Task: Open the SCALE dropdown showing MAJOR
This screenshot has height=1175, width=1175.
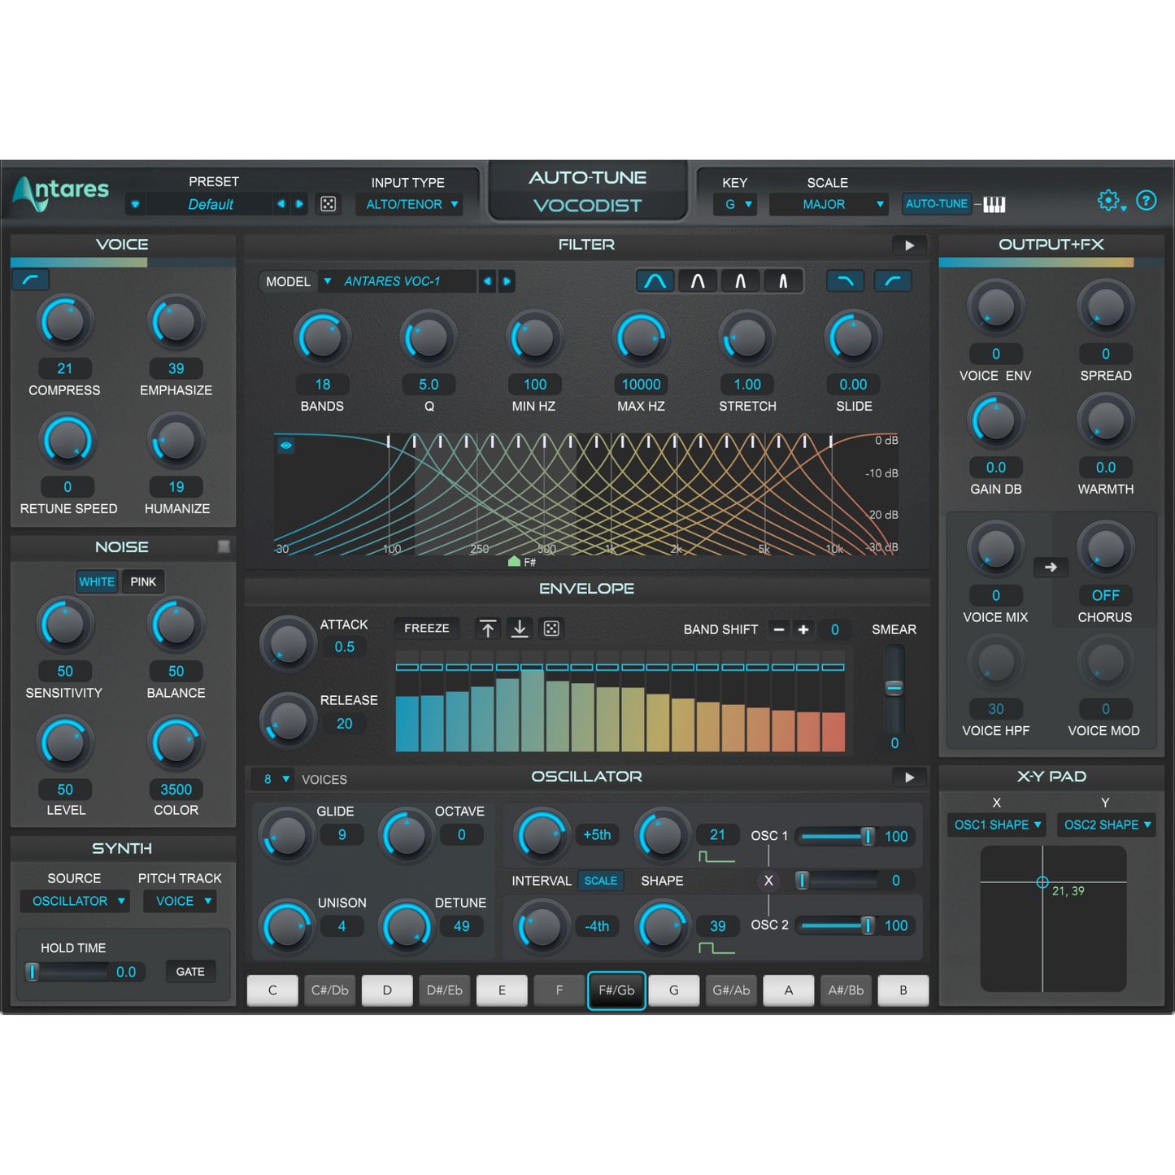Action: point(828,204)
